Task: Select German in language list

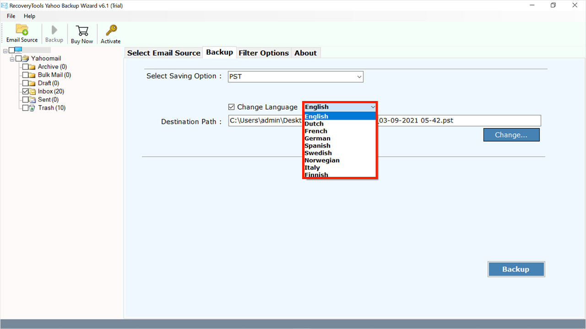Action: (340, 138)
